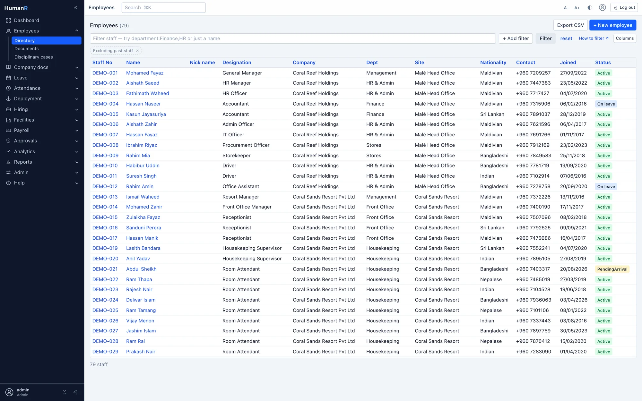Open employee Prakash Nair profile
This screenshot has width=642, height=401.
(141, 352)
